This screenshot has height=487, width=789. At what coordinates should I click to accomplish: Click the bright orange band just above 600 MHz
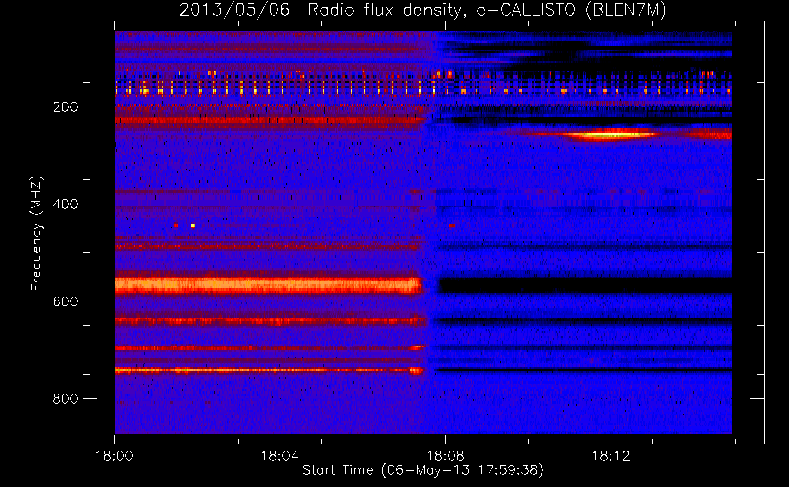click(x=268, y=284)
